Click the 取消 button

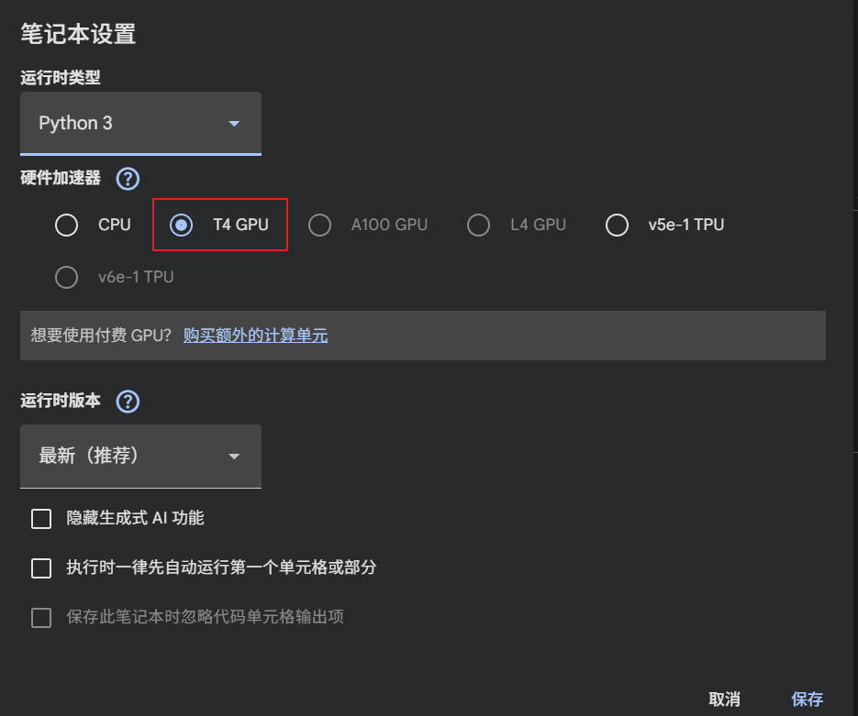click(724, 699)
